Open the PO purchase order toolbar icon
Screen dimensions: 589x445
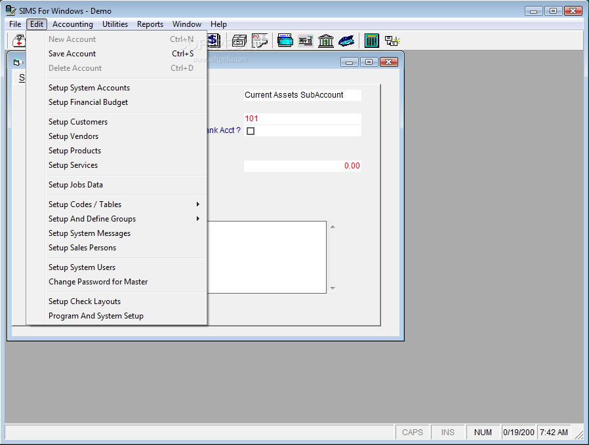tap(260, 41)
